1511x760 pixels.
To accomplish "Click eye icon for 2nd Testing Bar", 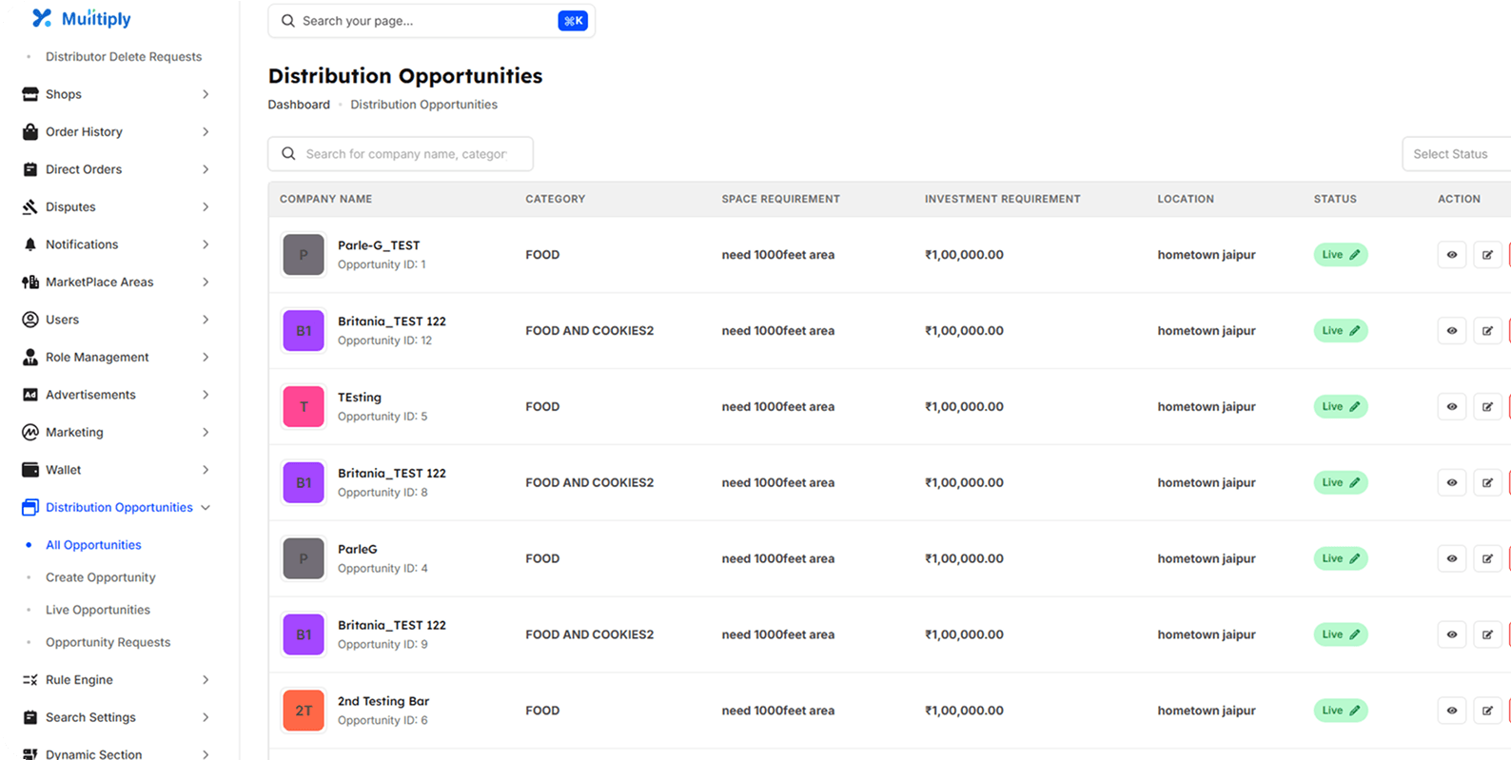I will click(x=1451, y=711).
